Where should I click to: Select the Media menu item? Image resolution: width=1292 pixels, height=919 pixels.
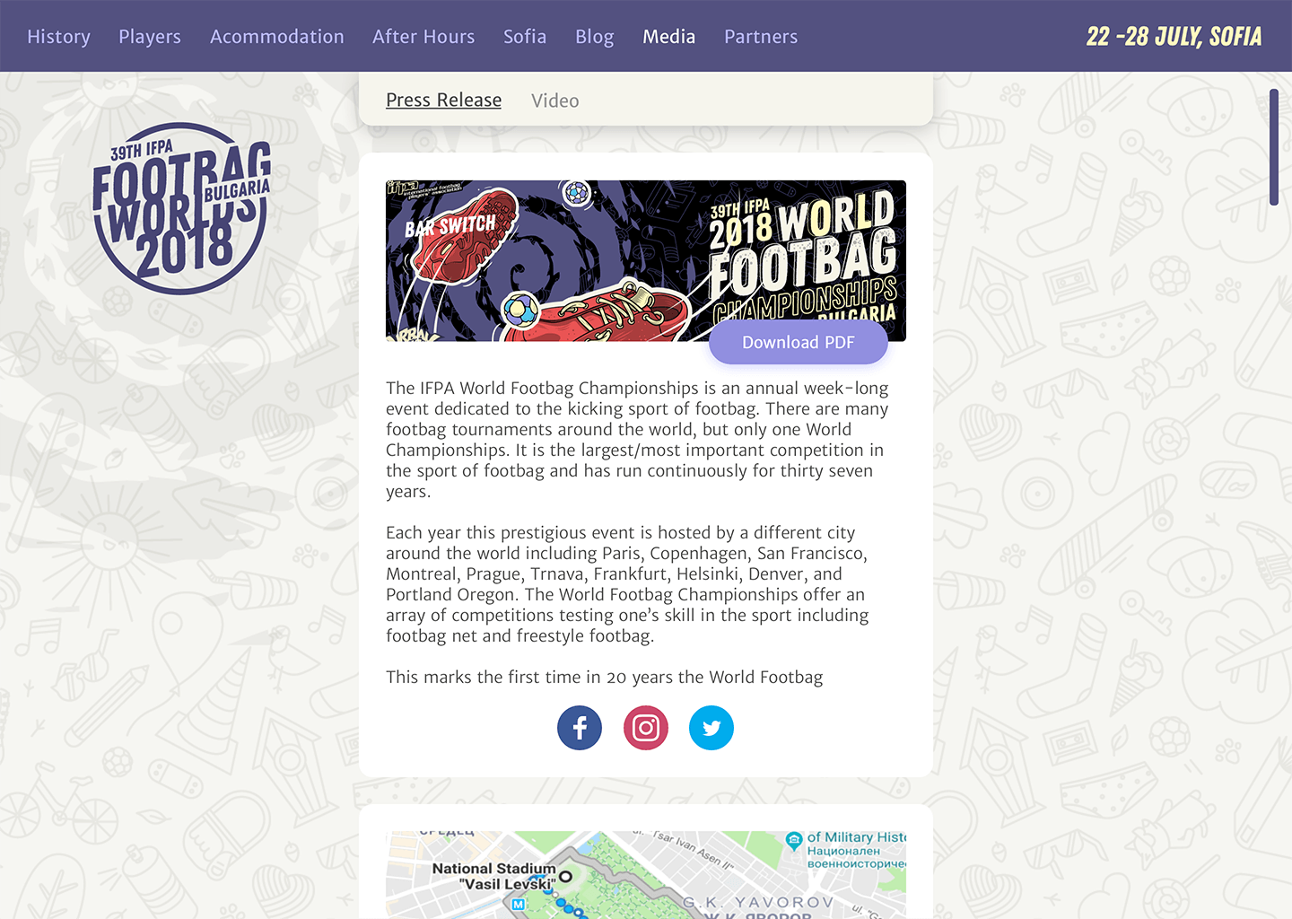click(669, 37)
